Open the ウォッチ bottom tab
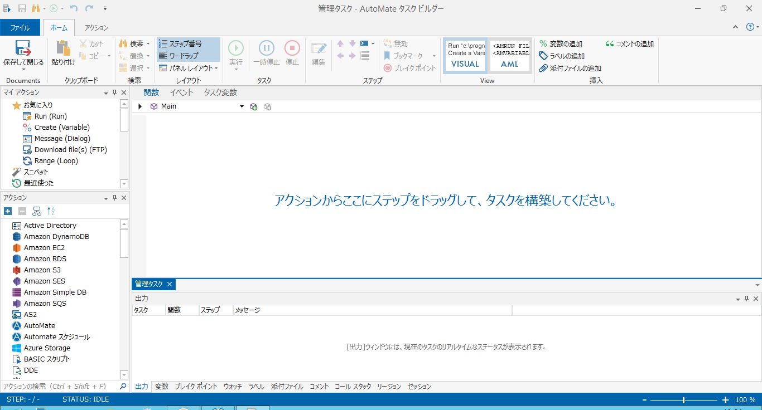762x410 pixels. tap(233, 386)
